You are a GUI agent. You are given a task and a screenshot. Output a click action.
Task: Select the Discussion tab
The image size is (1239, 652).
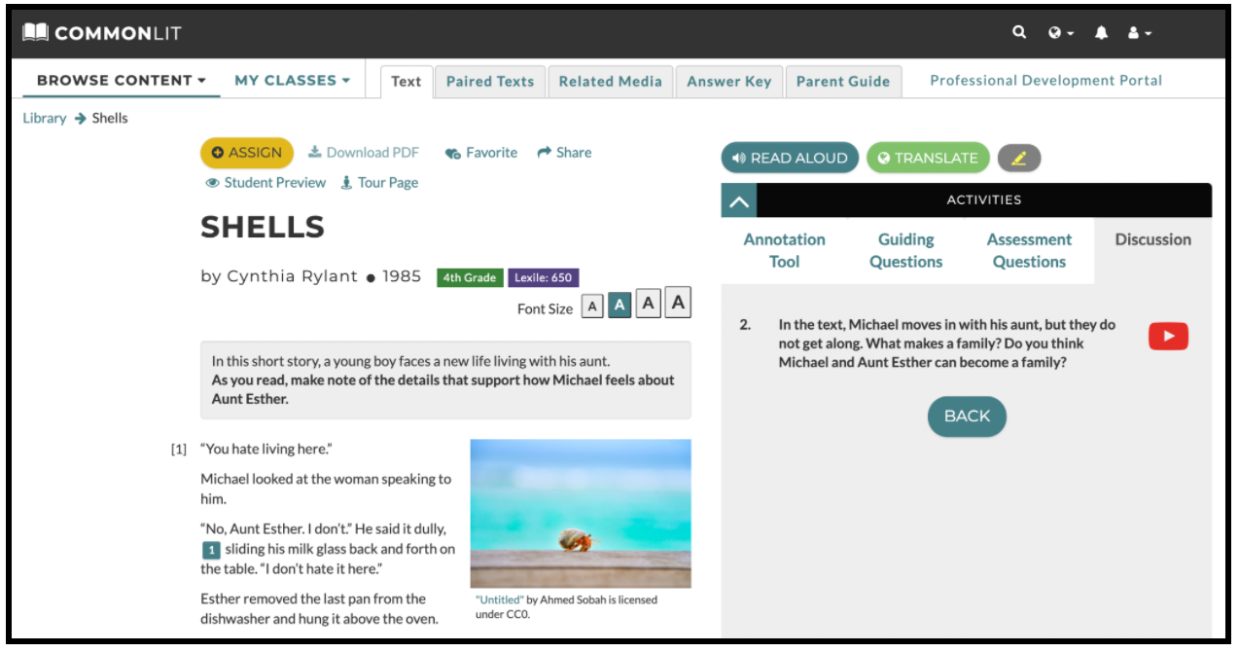[1152, 240]
